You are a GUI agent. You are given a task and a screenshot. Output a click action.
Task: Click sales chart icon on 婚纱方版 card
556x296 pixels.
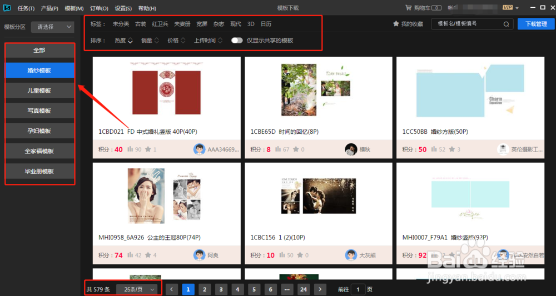click(x=434, y=149)
